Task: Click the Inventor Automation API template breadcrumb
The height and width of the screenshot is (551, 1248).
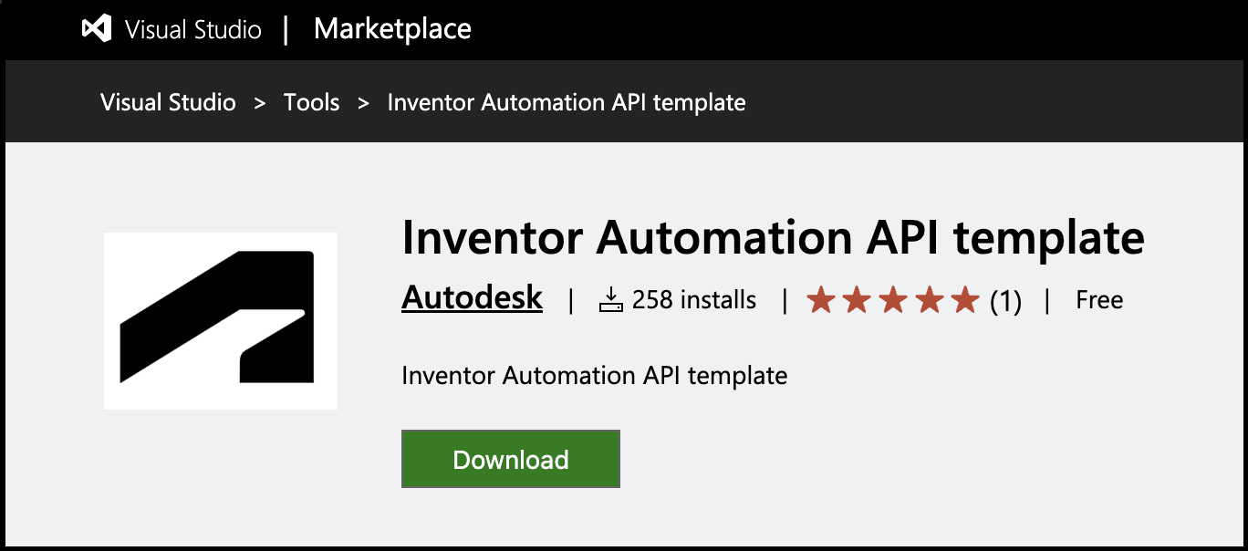Action: (x=566, y=102)
